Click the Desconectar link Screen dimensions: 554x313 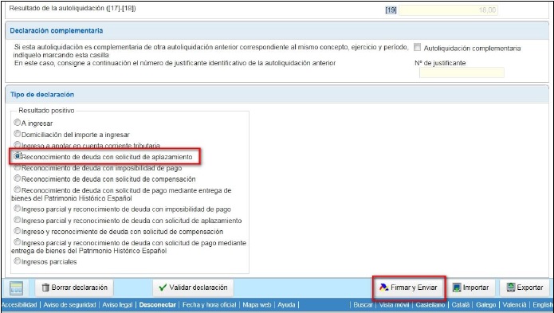click(x=158, y=305)
